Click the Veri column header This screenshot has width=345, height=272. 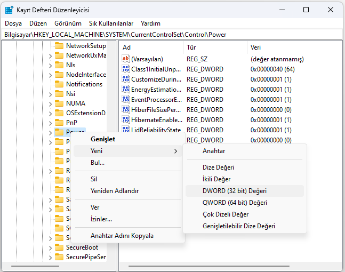coord(256,47)
